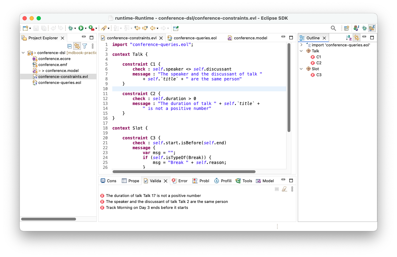Switch to conference-queries.eol editor tab
Image resolution: width=397 pixels, height=257 pixels.
(x=195, y=38)
